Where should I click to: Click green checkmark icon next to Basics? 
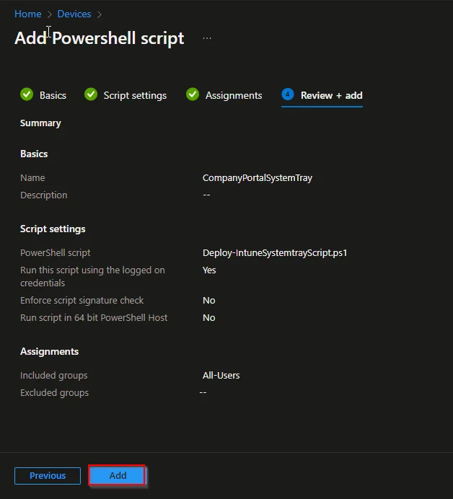click(x=27, y=94)
